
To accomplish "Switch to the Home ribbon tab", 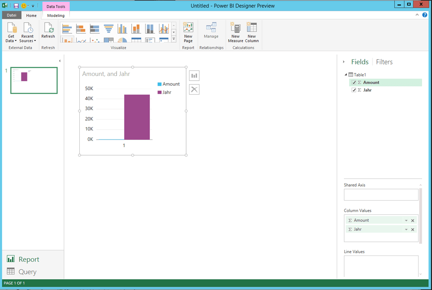I will point(31,16).
